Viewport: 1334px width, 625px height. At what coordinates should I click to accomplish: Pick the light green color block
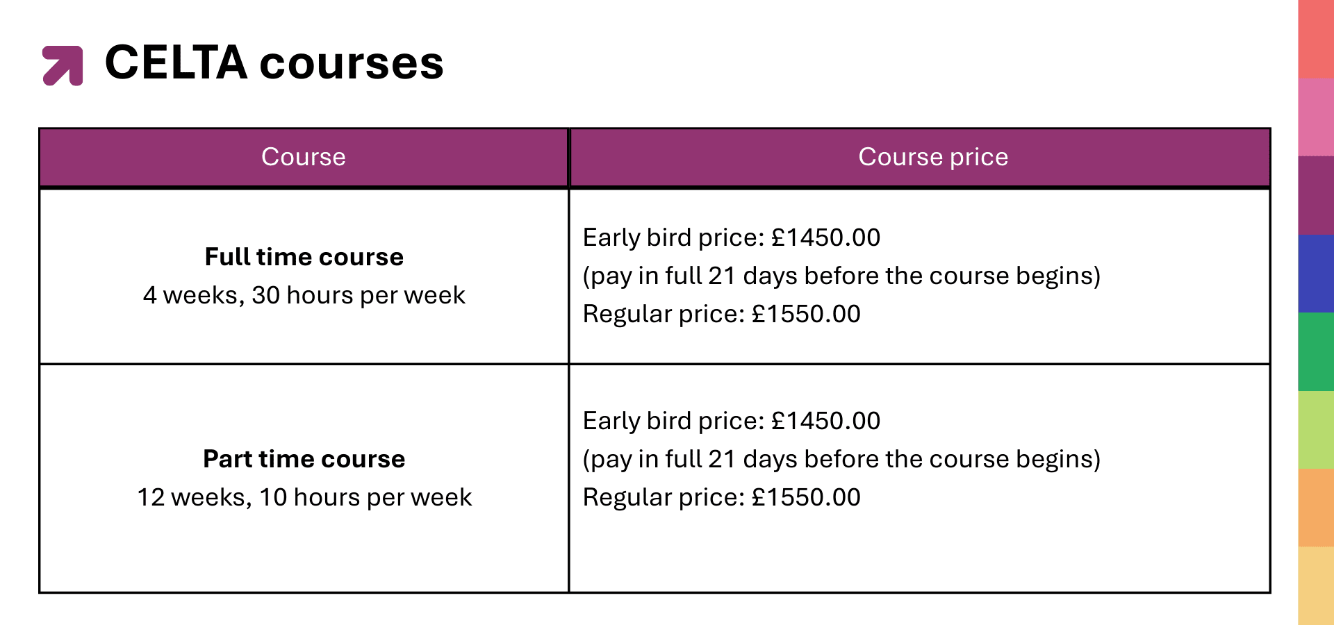(1316, 429)
